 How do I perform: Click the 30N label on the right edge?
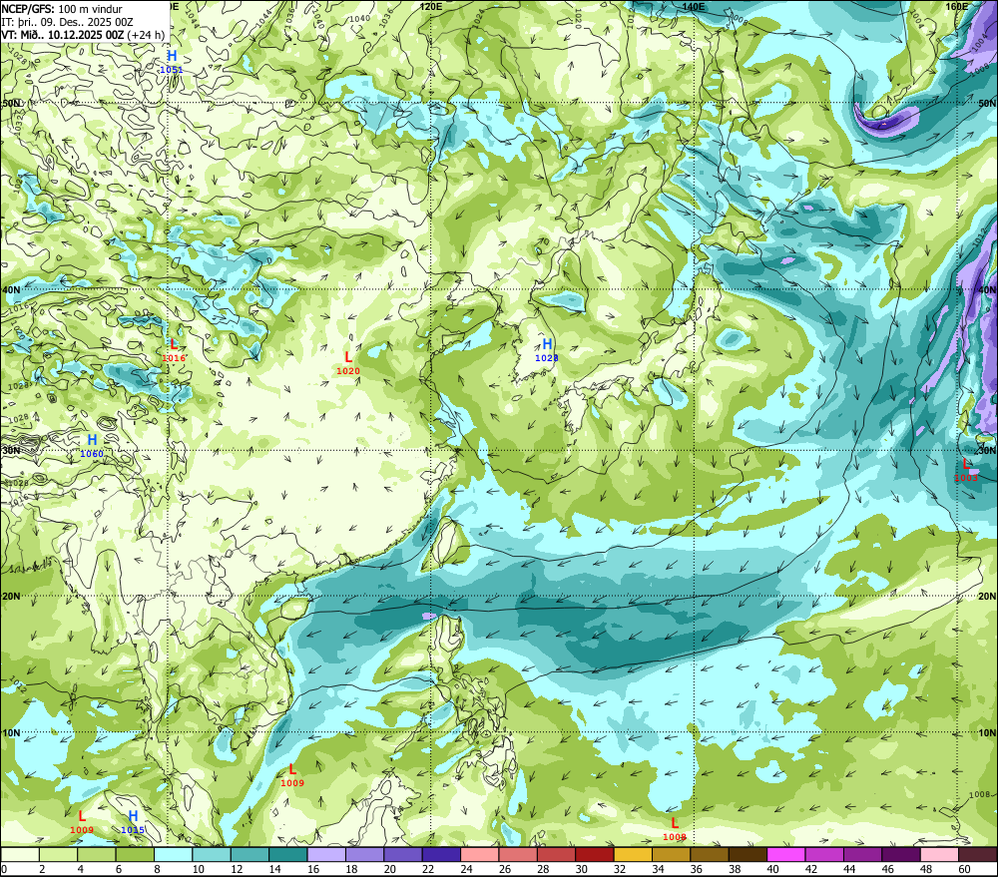point(987,451)
